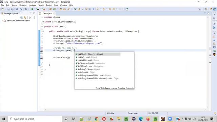
Task: Open the Project menu
Action: click(x=49, y=5)
